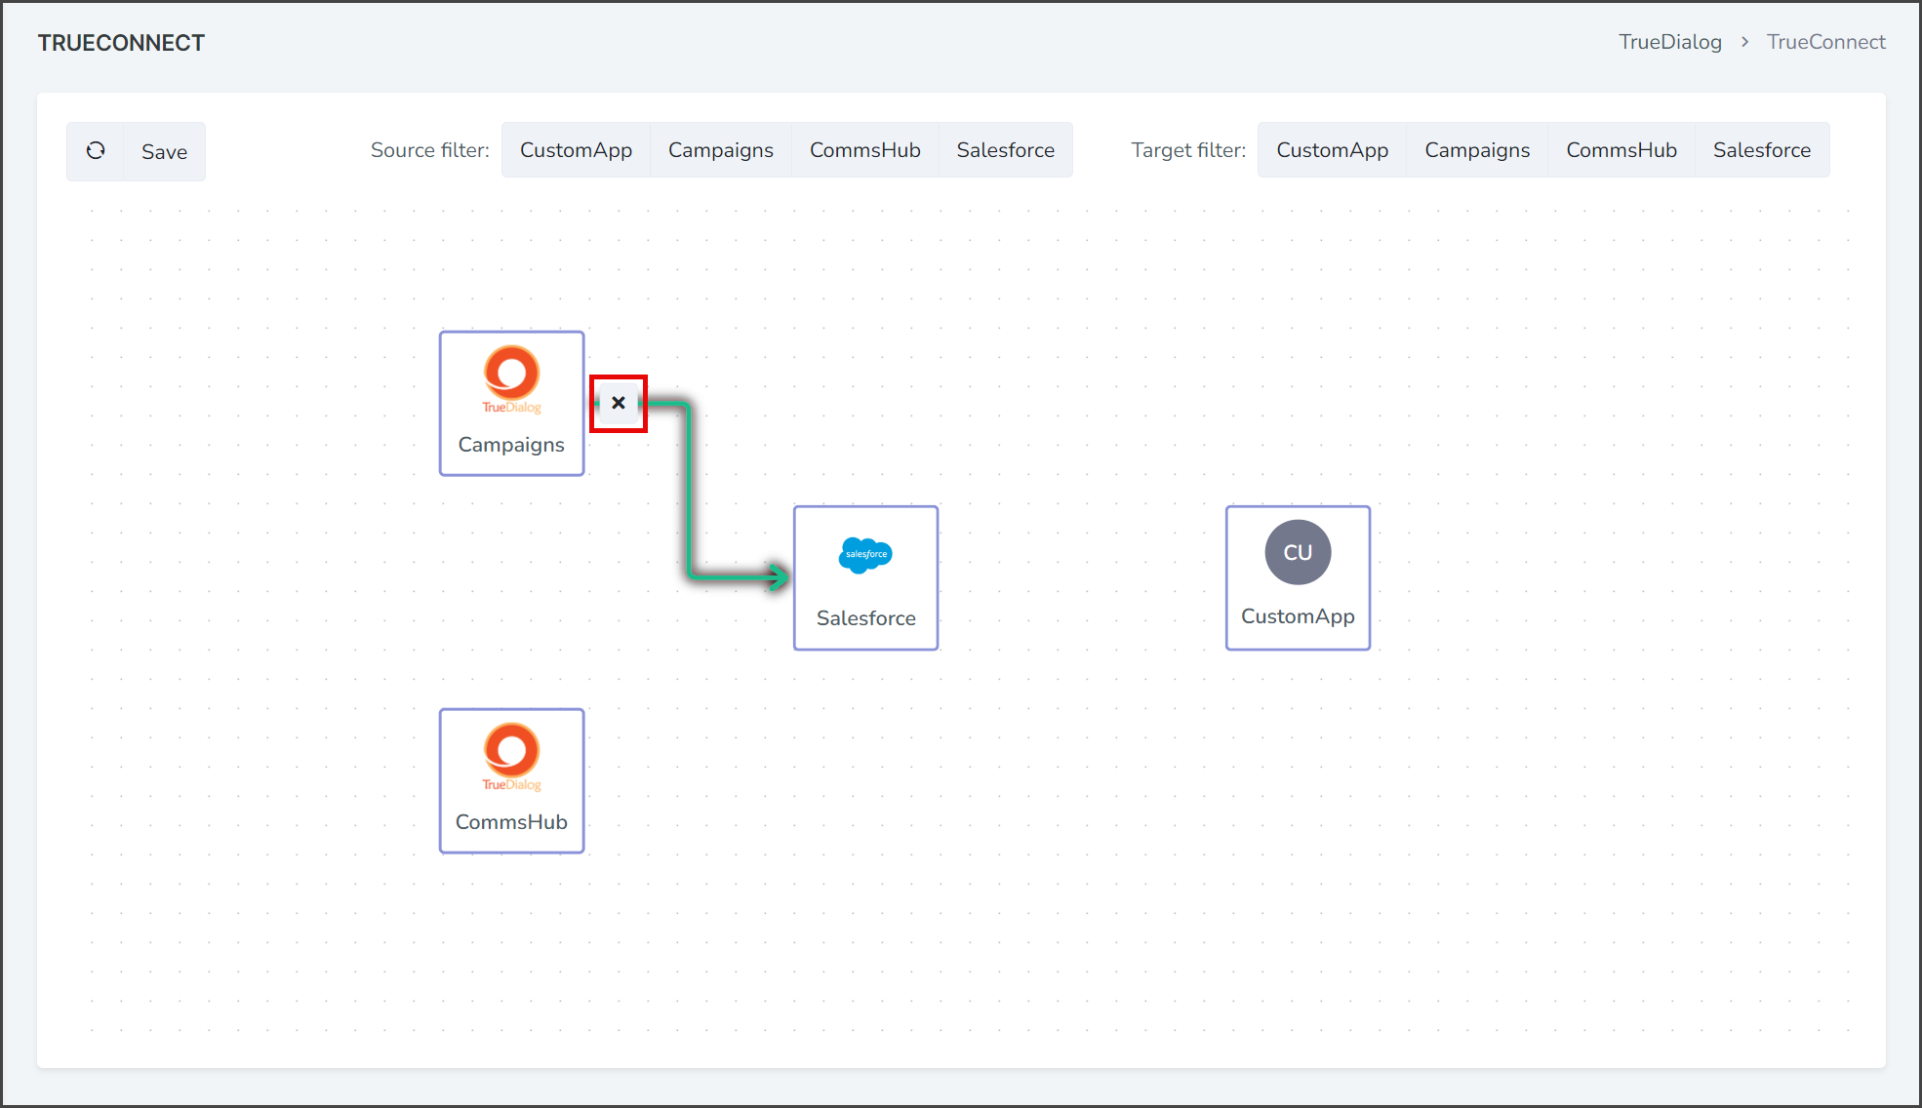
Task: Select the Salesforce cloud logo node
Action: (865, 555)
